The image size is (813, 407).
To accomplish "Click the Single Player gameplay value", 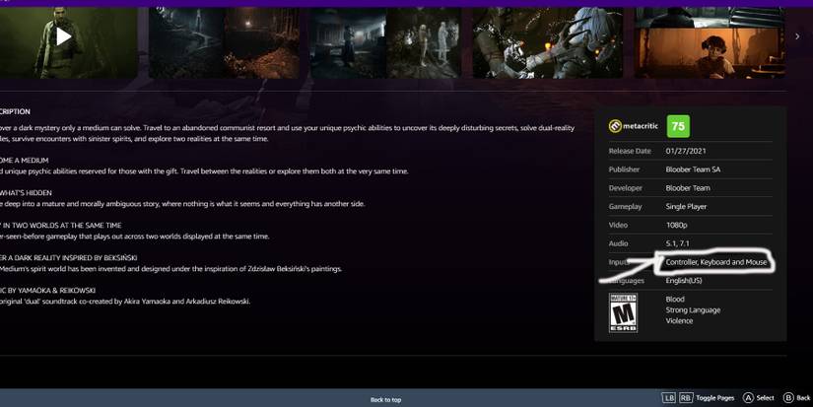I will pyautogui.click(x=689, y=207).
